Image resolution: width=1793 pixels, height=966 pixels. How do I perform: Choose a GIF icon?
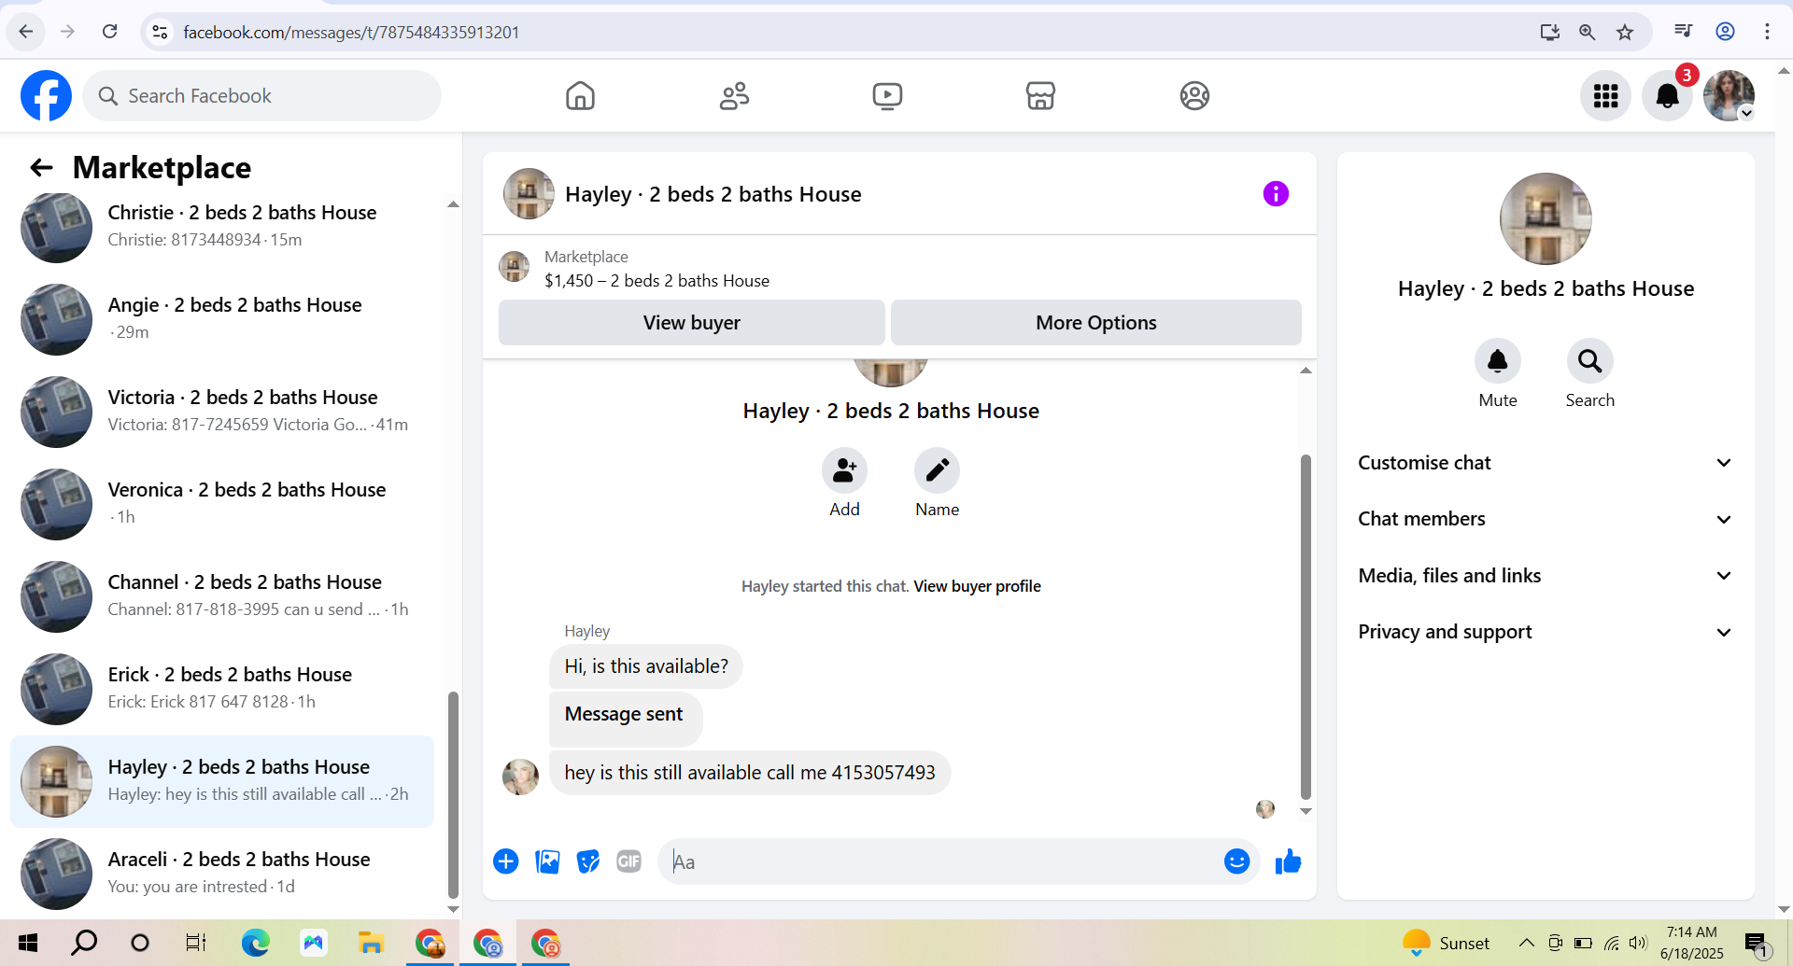pyautogui.click(x=629, y=861)
